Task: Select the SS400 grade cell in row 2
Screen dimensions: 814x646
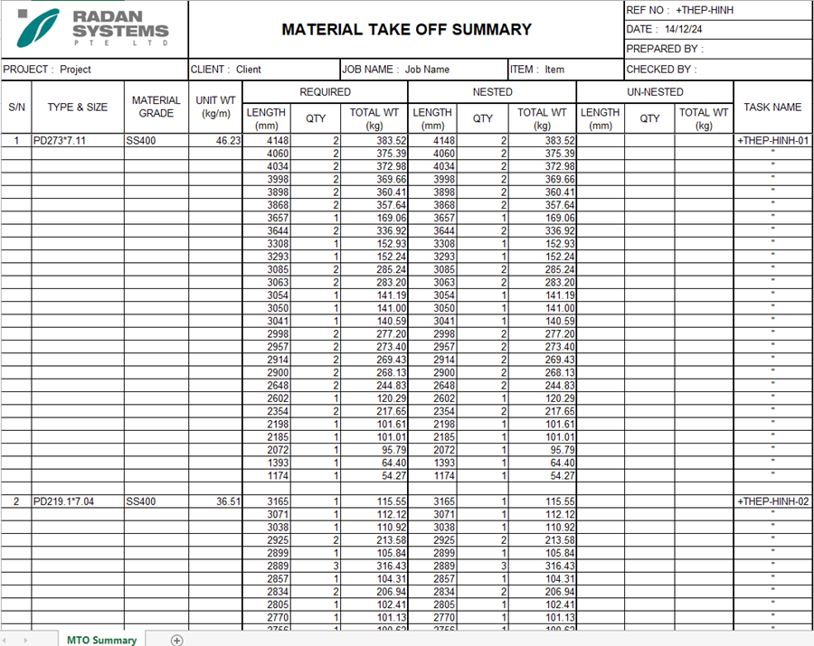Action: pyautogui.click(x=156, y=501)
